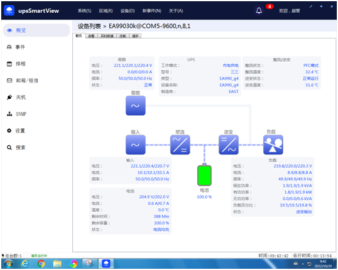Click the bypass (旁路) module icon
Image resolution: width=338 pixels, height=270 pixels.
135,105
